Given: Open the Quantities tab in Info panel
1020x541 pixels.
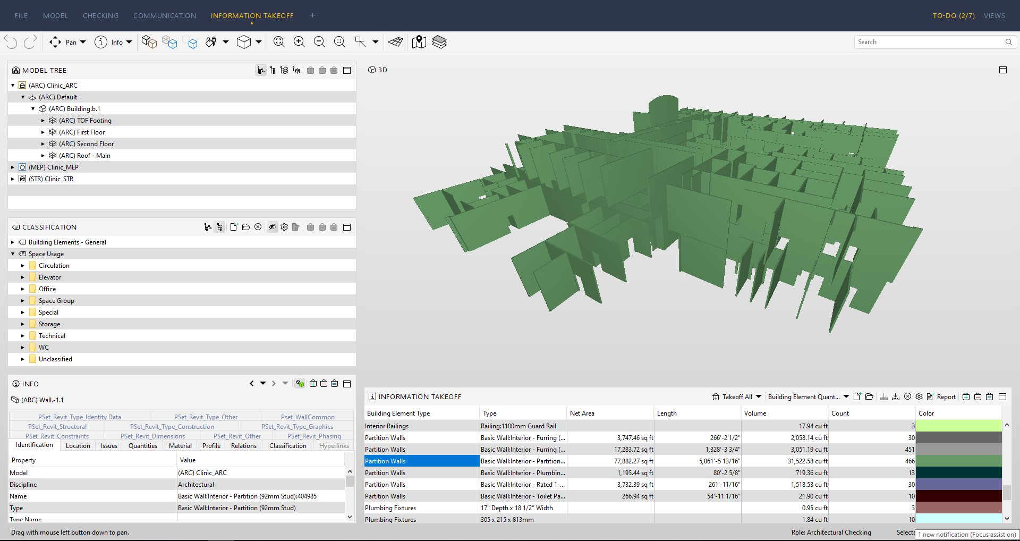Looking at the screenshot, I should 143,446.
